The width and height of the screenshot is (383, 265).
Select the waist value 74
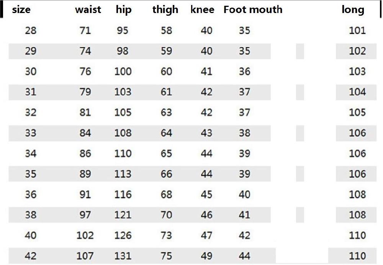(x=85, y=51)
